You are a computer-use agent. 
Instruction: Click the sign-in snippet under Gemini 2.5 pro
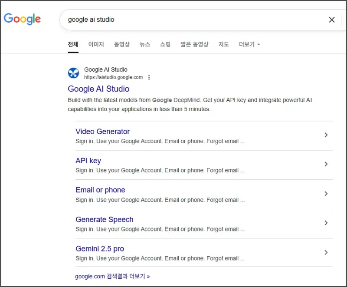point(160,258)
